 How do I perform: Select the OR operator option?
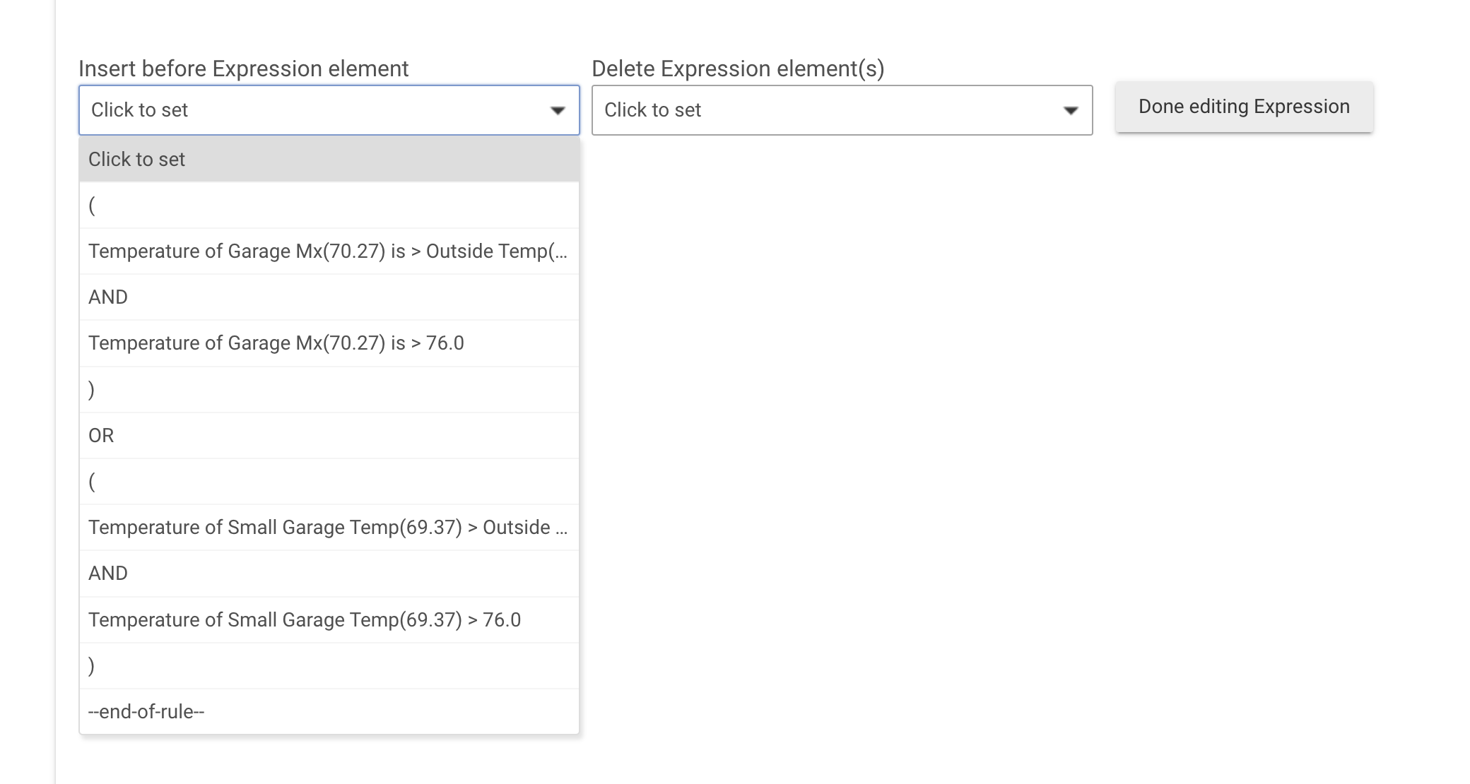pos(329,435)
